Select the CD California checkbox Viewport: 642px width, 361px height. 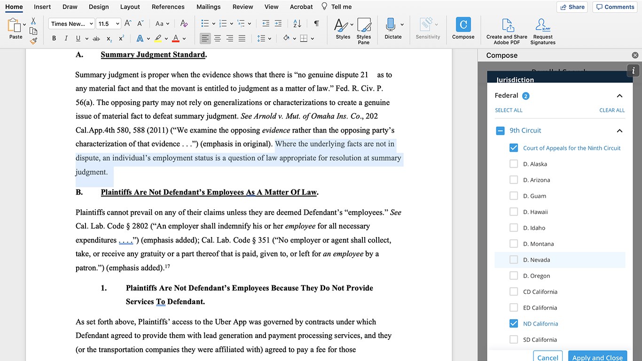514,292
